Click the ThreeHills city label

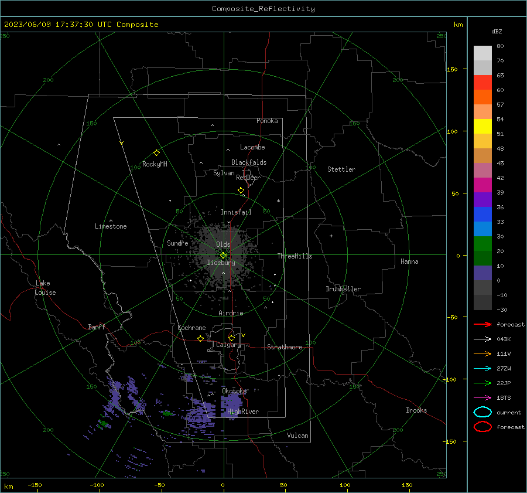(295, 256)
